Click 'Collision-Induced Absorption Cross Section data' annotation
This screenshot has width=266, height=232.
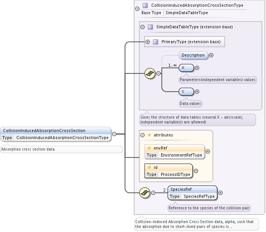point(197,224)
